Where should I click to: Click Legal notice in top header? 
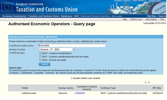pos(138,1)
